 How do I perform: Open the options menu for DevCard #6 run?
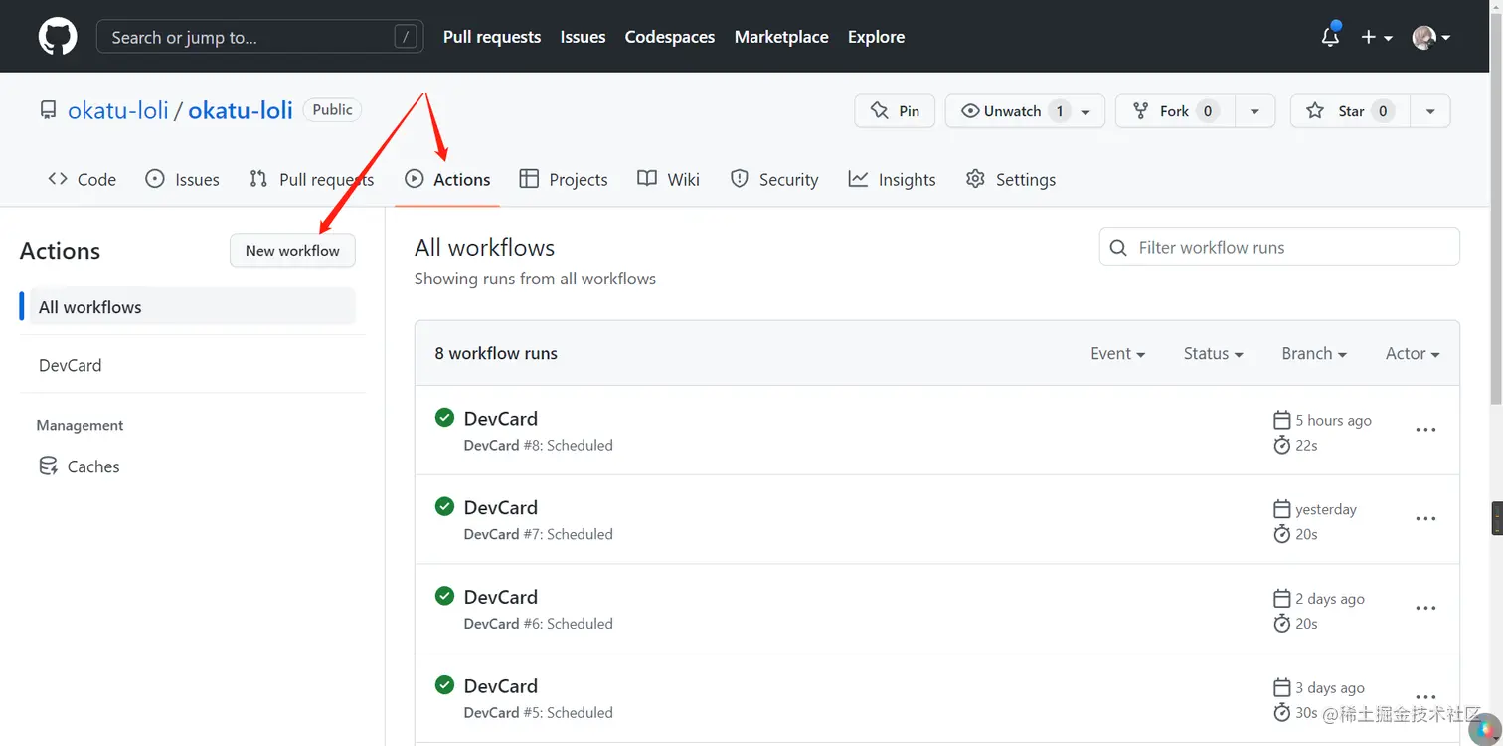pyautogui.click(x=1425, y=608)
